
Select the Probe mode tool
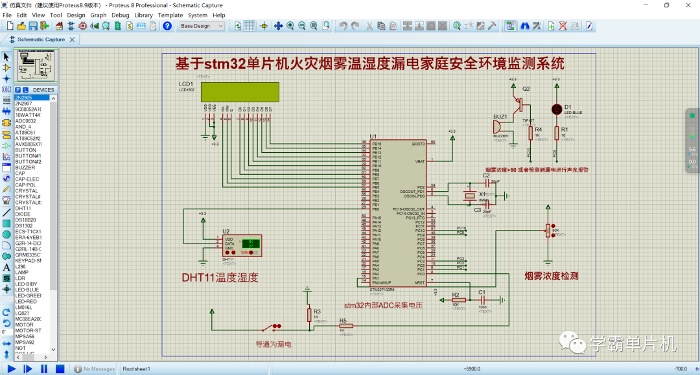tap(6, 190)
